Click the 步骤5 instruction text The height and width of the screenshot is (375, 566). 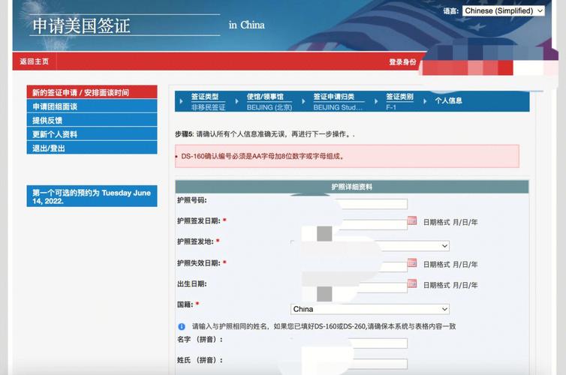click(265, 134)
